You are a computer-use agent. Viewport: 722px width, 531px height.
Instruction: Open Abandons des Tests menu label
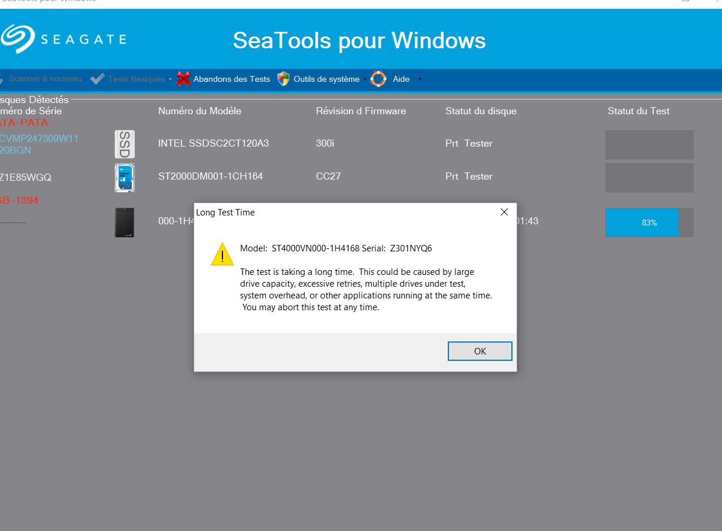click(x=232, y=79)
